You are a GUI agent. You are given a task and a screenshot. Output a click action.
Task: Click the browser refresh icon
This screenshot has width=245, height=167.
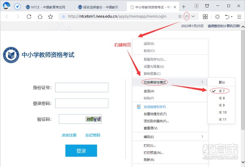tap(29, 16)
